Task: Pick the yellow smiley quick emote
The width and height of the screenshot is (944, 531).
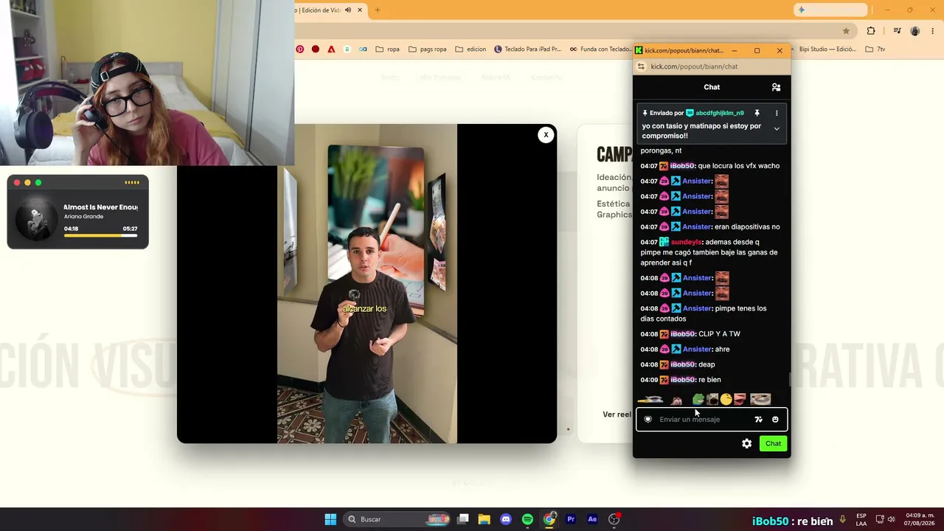Action: [726, 400]
